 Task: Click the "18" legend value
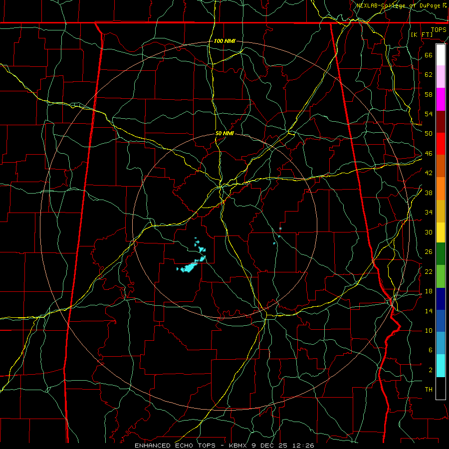click(429, 291)
